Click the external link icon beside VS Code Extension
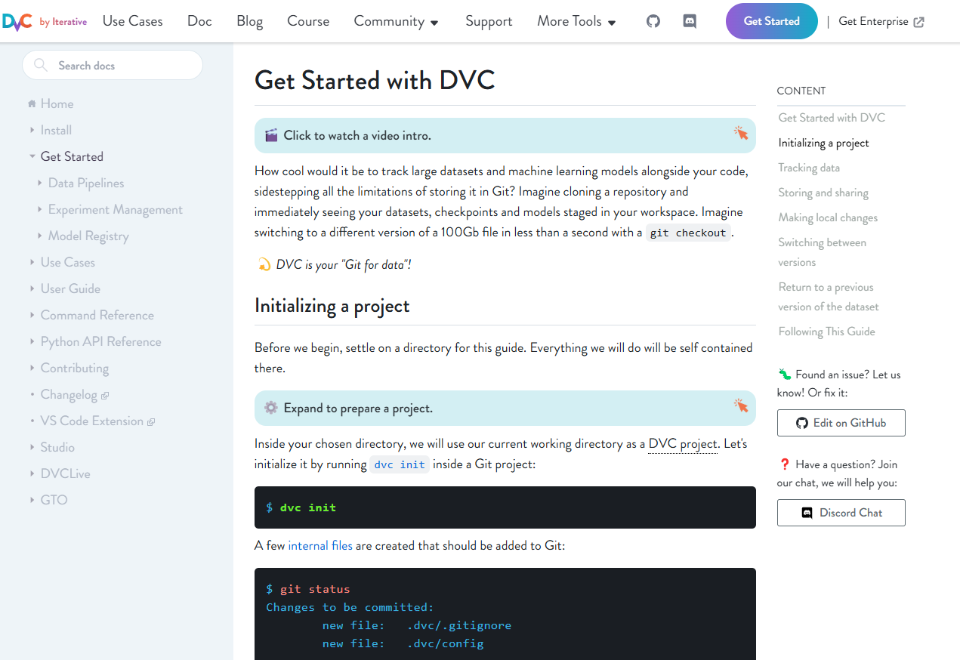The image size is (960, 660). point(151,421)
